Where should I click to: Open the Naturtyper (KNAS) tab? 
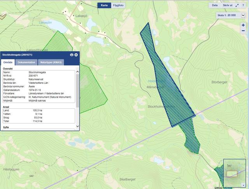point(51,62)
